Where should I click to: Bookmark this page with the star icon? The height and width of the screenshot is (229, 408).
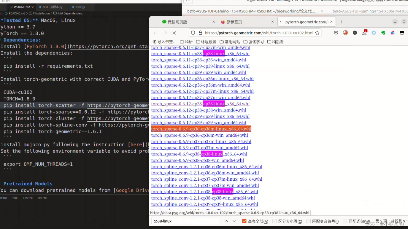pyautogui.click(x=317, y=33)
